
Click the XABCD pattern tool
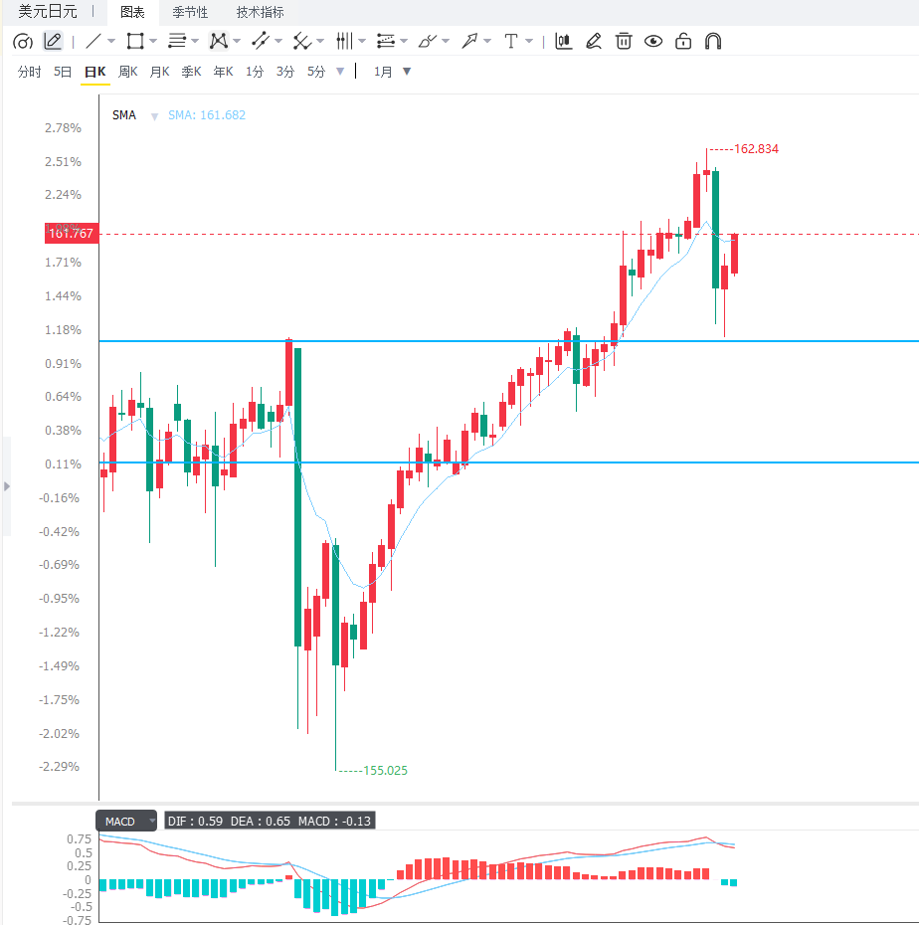[x=218, y=42]
